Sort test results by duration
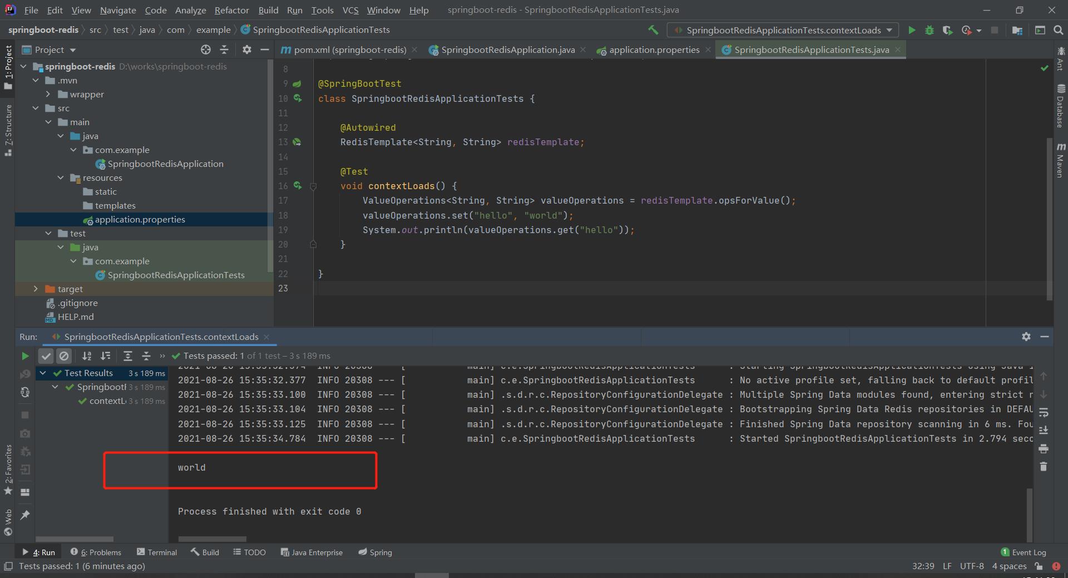 (x=105, y=355)
